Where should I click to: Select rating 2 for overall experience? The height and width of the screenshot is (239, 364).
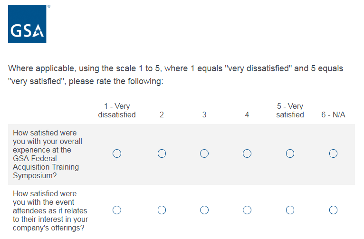(162, 153)
